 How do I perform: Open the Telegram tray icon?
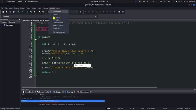point(140,2)
